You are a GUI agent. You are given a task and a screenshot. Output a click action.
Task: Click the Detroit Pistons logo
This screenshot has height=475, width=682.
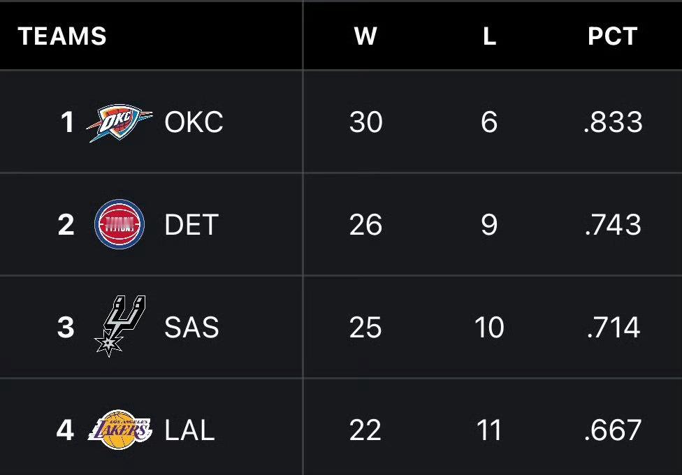click(x=119, y=224)
